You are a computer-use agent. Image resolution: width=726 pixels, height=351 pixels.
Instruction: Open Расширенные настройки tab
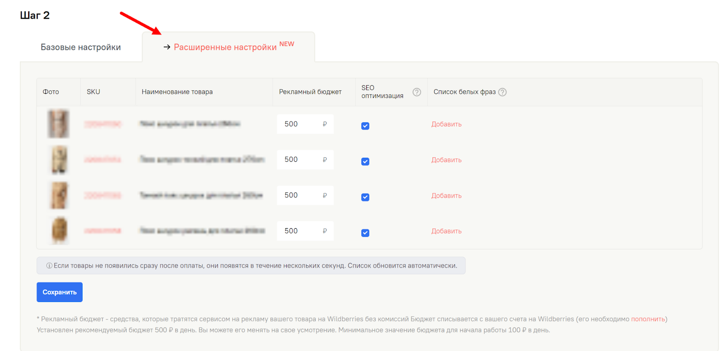tap(225, 47)
